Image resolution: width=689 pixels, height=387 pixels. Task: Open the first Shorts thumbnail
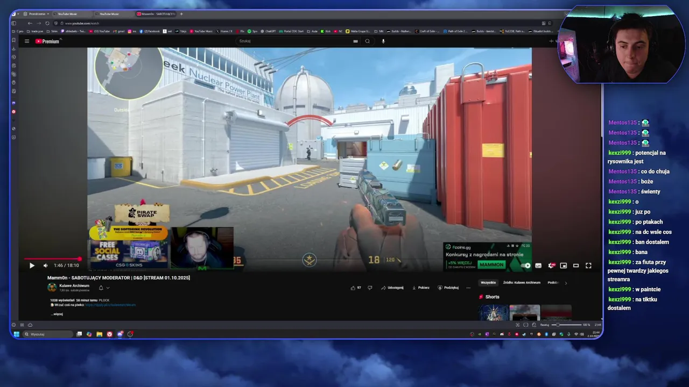tap(494, 312)
